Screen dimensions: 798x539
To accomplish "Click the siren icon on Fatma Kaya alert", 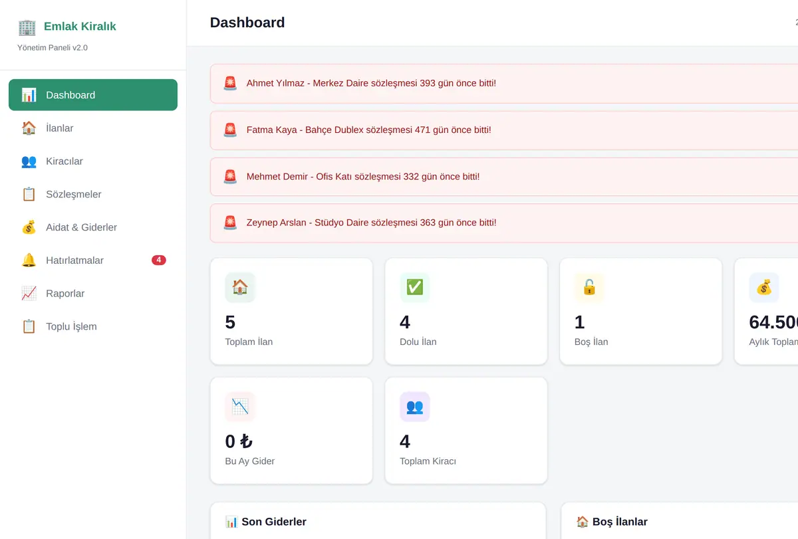I will click(230, 130).
